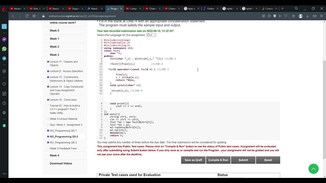
Task: Open W3_Programming QS-1
Action: (63, 131)
